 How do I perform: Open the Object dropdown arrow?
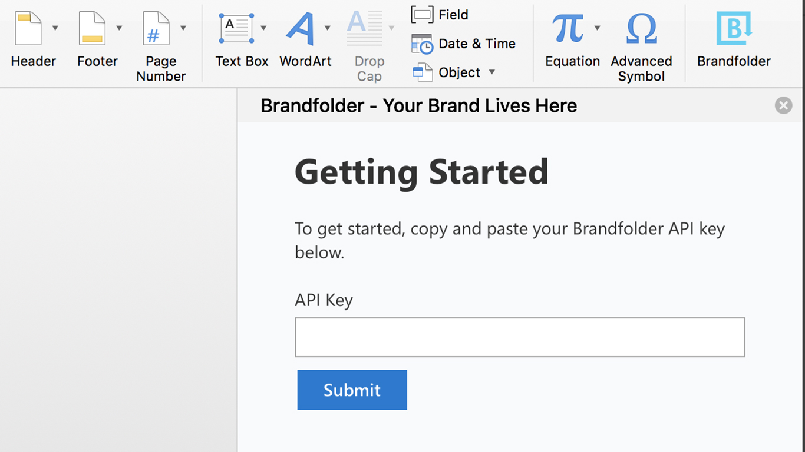click(x=492, y=72)
